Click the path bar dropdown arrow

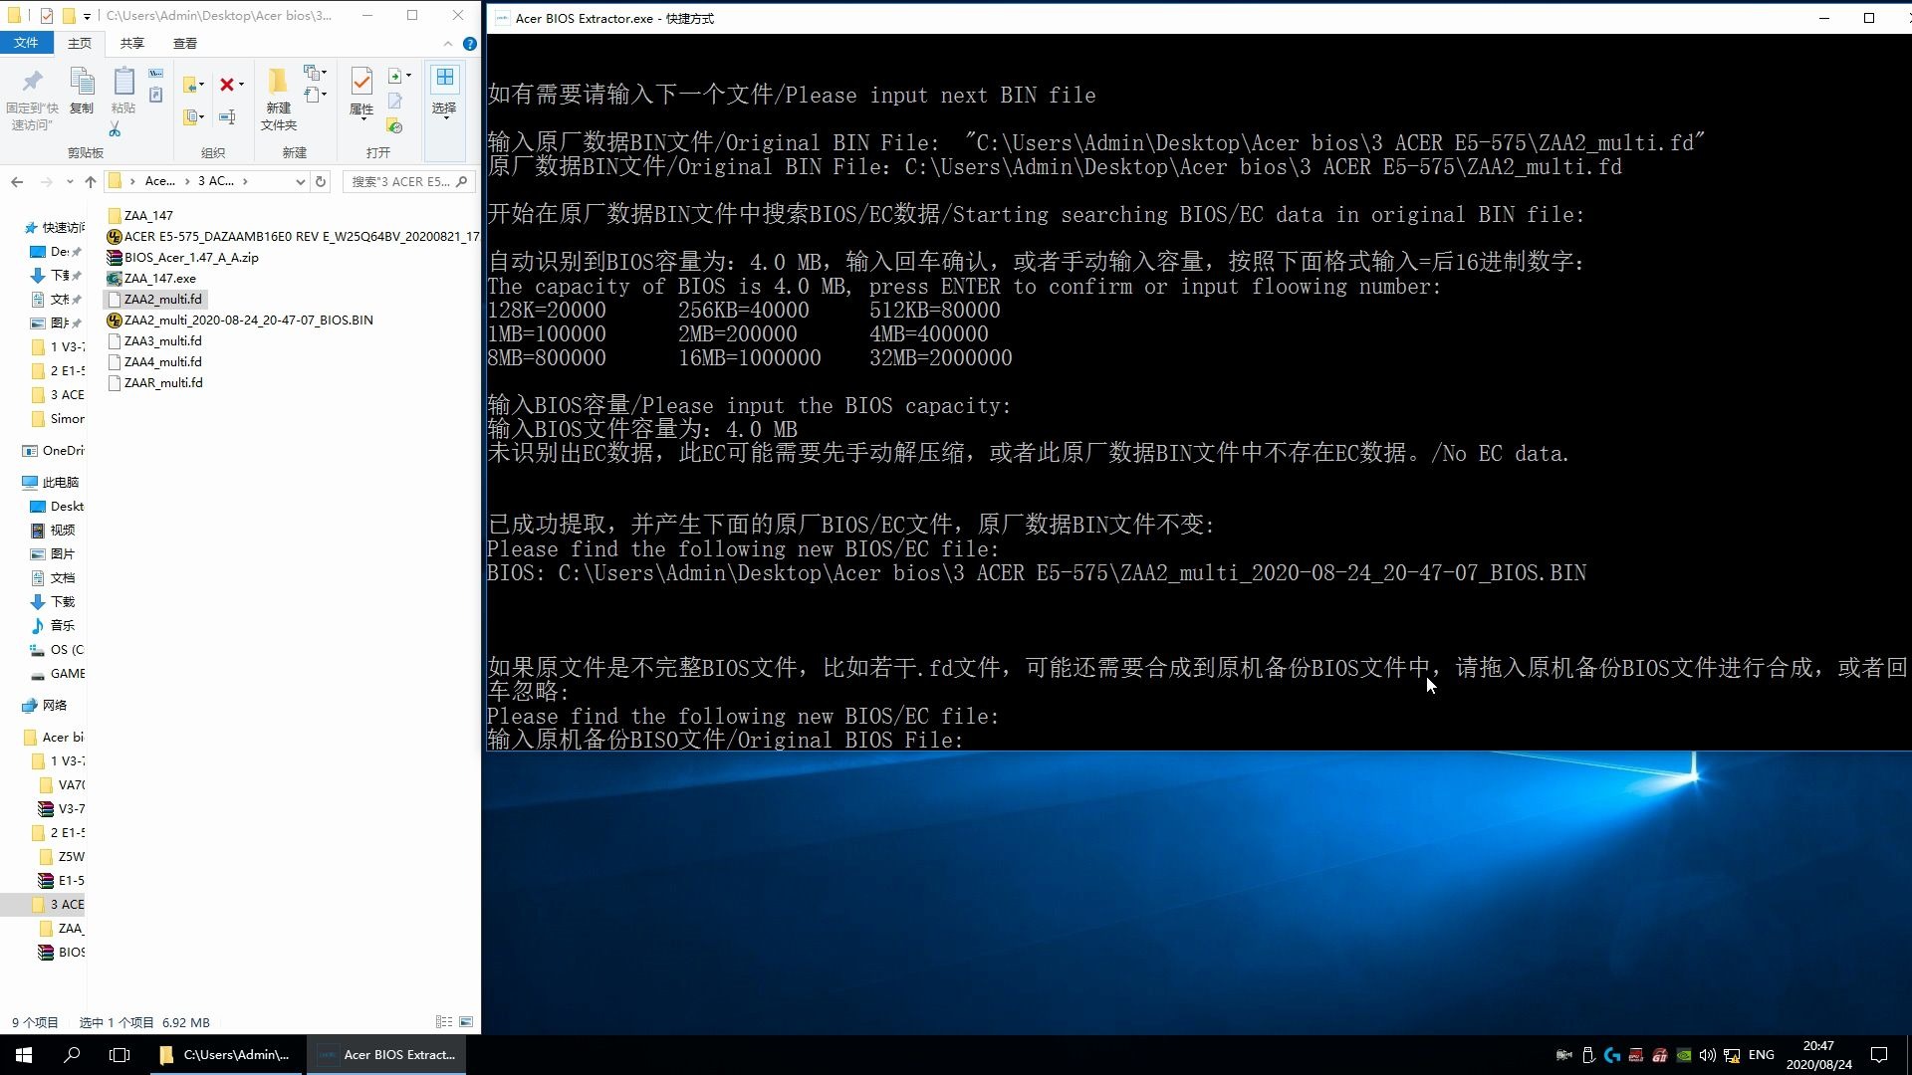(x=292, y=181)
